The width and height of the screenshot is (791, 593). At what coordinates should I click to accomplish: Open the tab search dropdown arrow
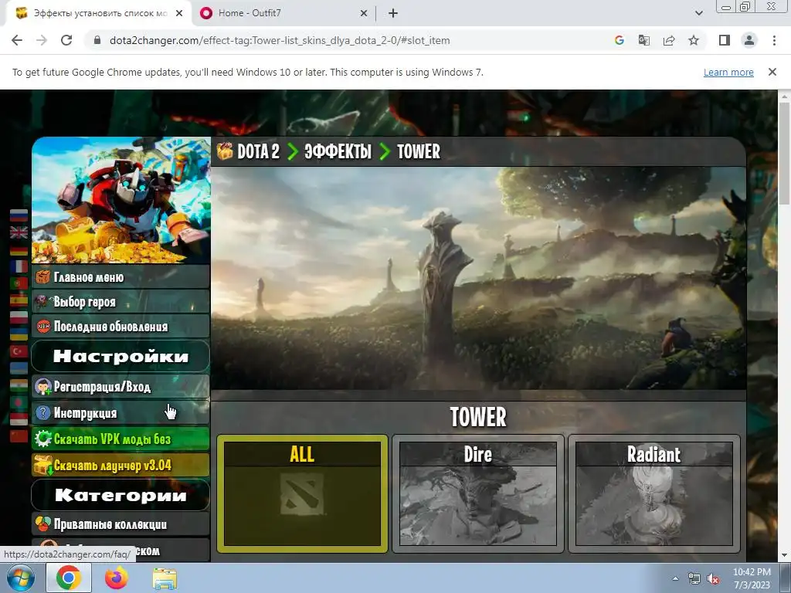[698, 13]
